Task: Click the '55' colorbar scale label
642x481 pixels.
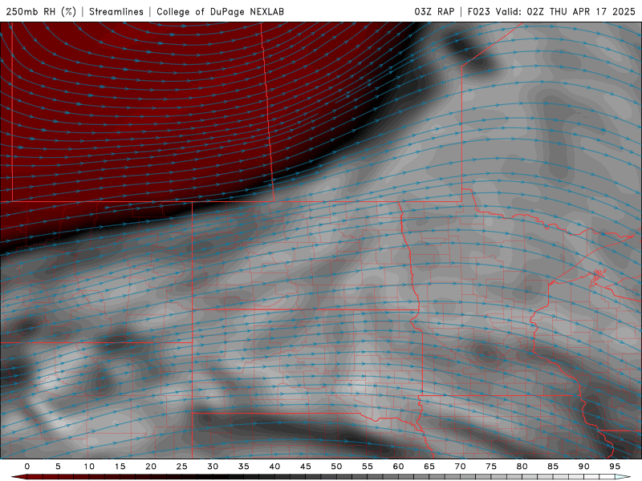Action: 368,467
